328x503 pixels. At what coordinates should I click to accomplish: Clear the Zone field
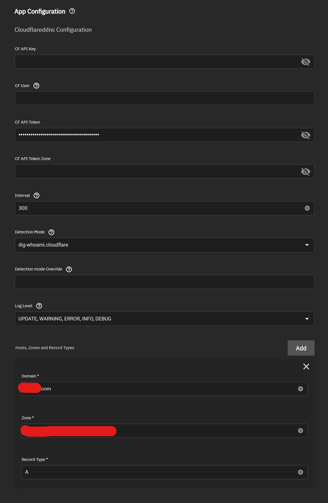click(x=301, y=431)
